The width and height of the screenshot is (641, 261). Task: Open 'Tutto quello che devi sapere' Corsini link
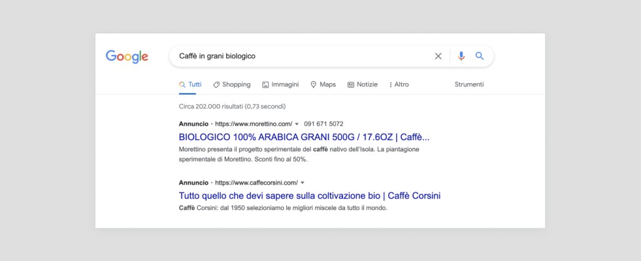pos(310,196)
